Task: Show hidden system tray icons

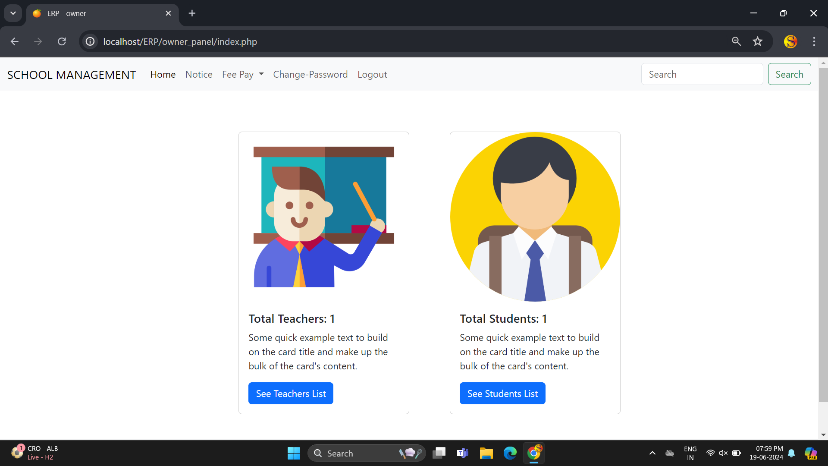Action: tap(652, 453)
